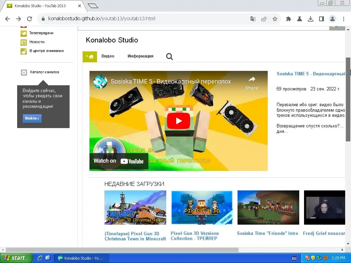Open the profile avatar icon

(x=332, y=19)
